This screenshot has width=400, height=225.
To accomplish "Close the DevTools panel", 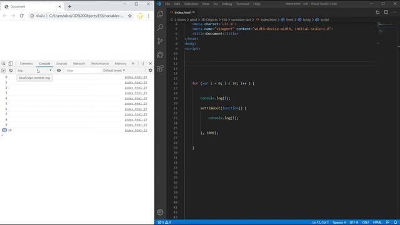I will [150, 64].
